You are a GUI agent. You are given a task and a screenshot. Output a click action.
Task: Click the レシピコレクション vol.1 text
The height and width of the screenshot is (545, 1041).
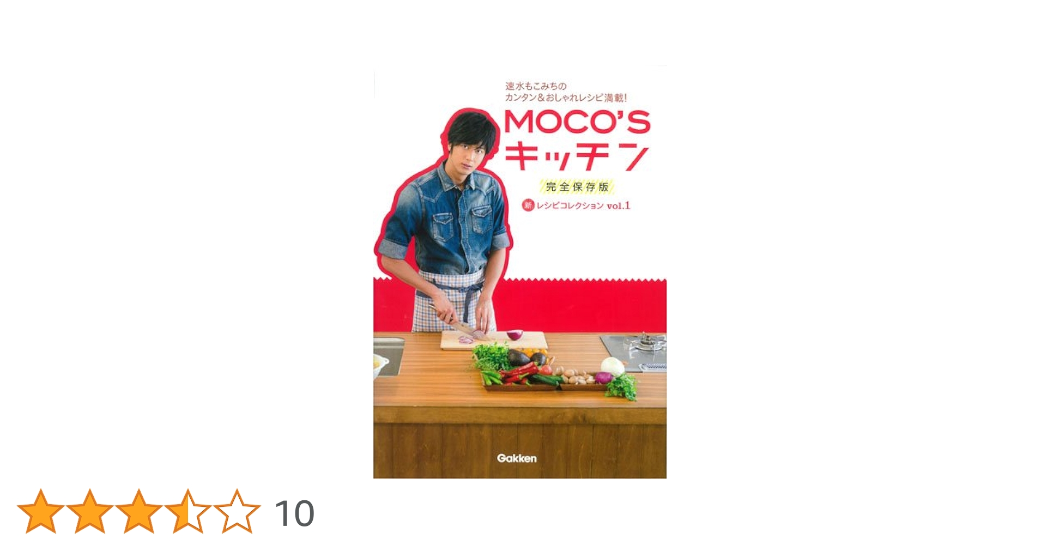point(583,205)
